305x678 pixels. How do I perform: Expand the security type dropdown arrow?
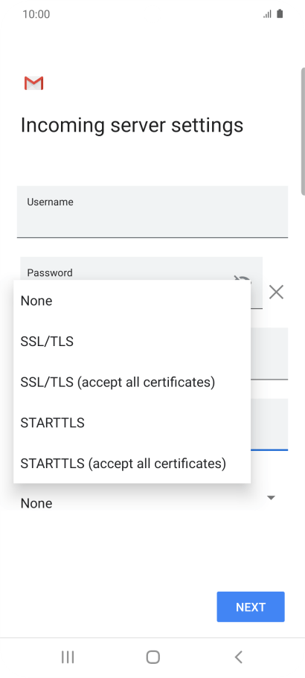tap(271, 498)
